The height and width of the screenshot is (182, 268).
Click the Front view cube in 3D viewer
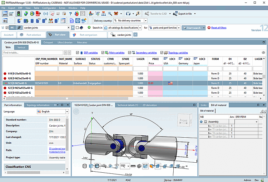tap(184, 120)
